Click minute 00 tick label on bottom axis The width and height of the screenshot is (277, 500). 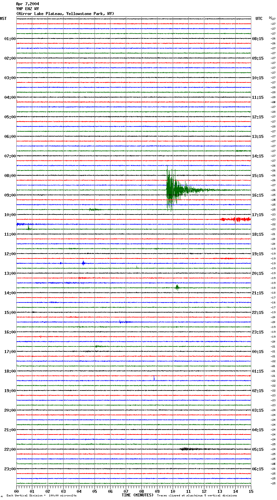click(17, 491)
